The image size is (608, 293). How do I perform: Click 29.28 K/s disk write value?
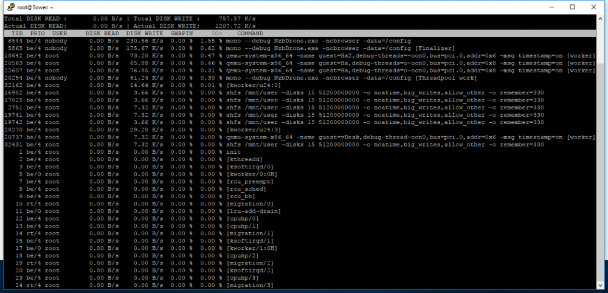tap(147, 130)
